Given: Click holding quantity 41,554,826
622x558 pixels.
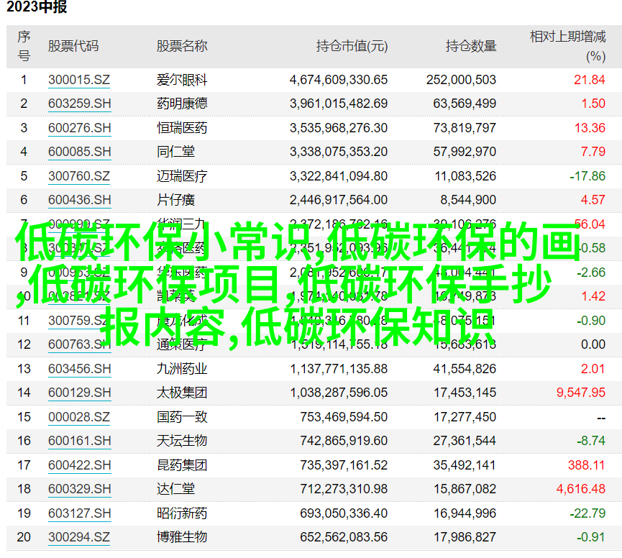Looking at the screenshot, I should pyautogui.click(x=465, y=369).
